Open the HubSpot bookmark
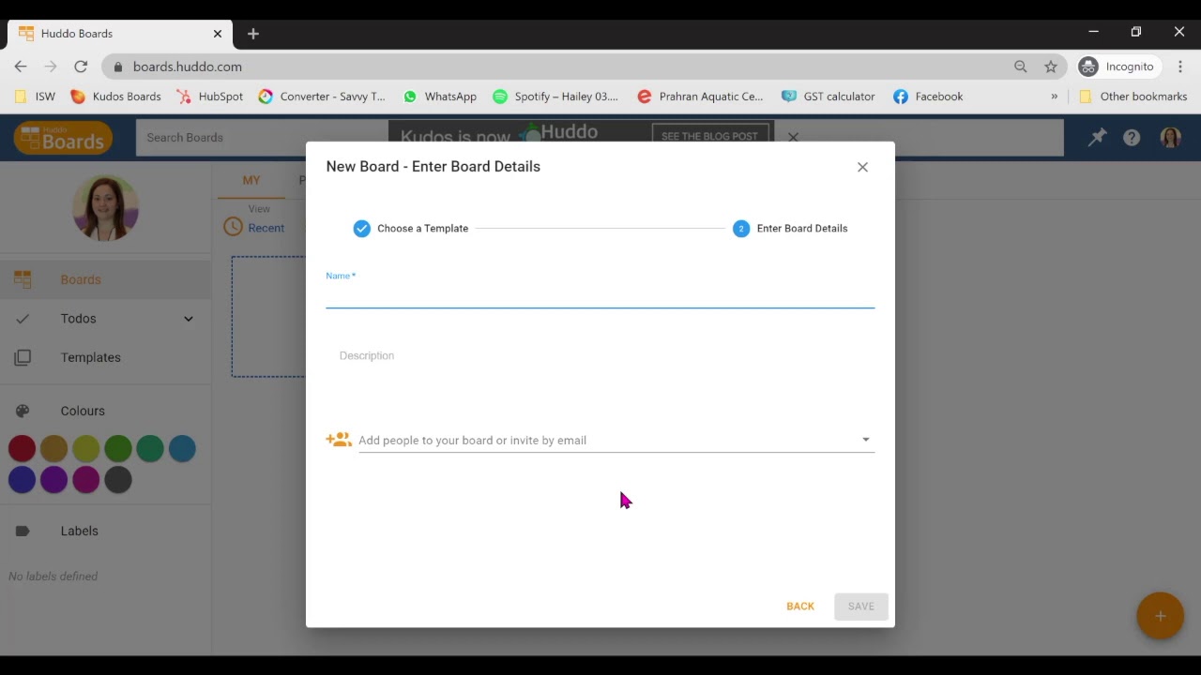Screen dimensions: 1201x675 coord(209,97)
